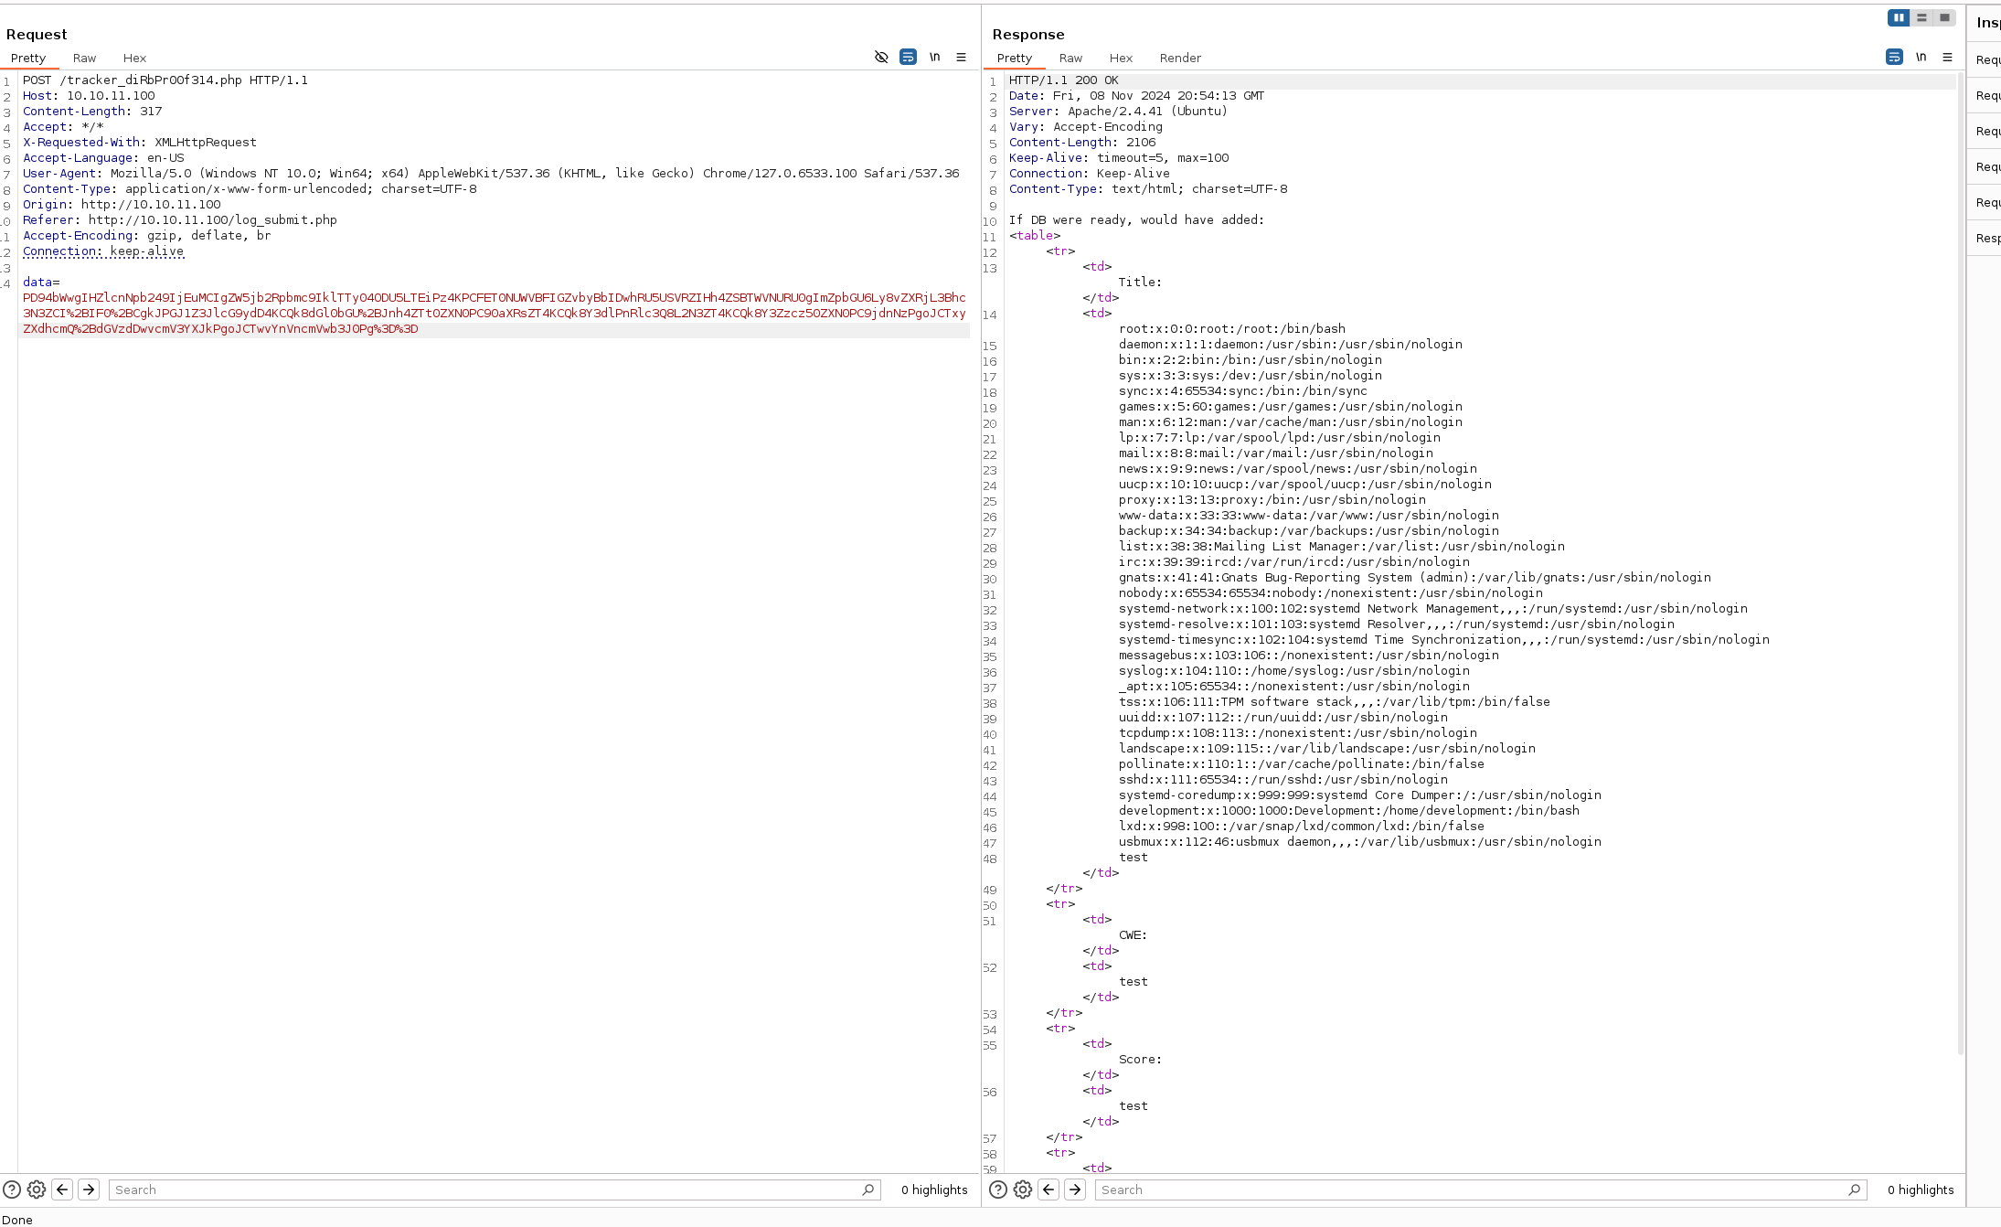Click the Host: 10.10.11.100 header
This screenshot has height=1227, width=2001.
point(89,95)
